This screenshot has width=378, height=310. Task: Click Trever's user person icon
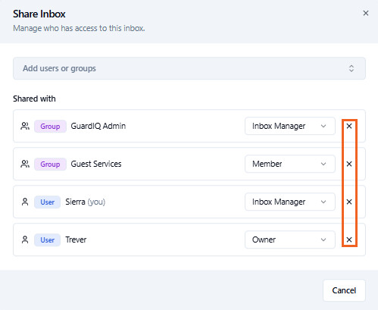25,240
